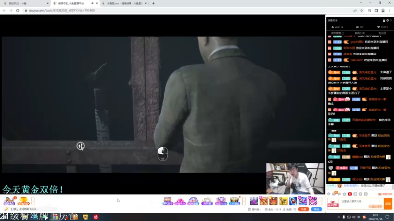Close the middle Douyu live tab

click(x=97, y=3)
